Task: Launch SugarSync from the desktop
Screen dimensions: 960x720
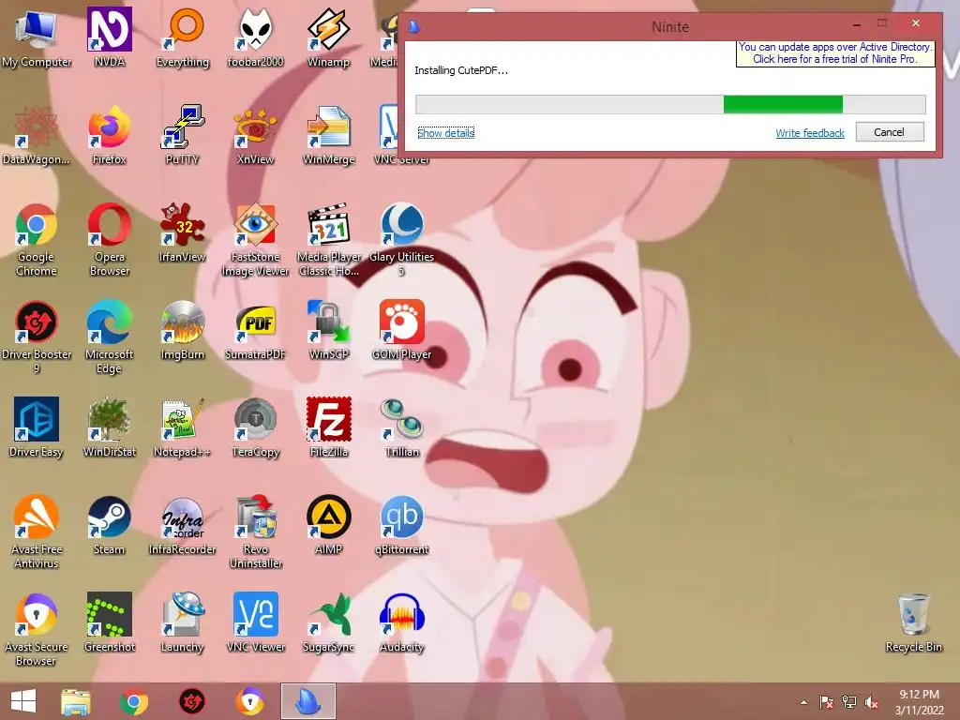Action: (329, 622)
